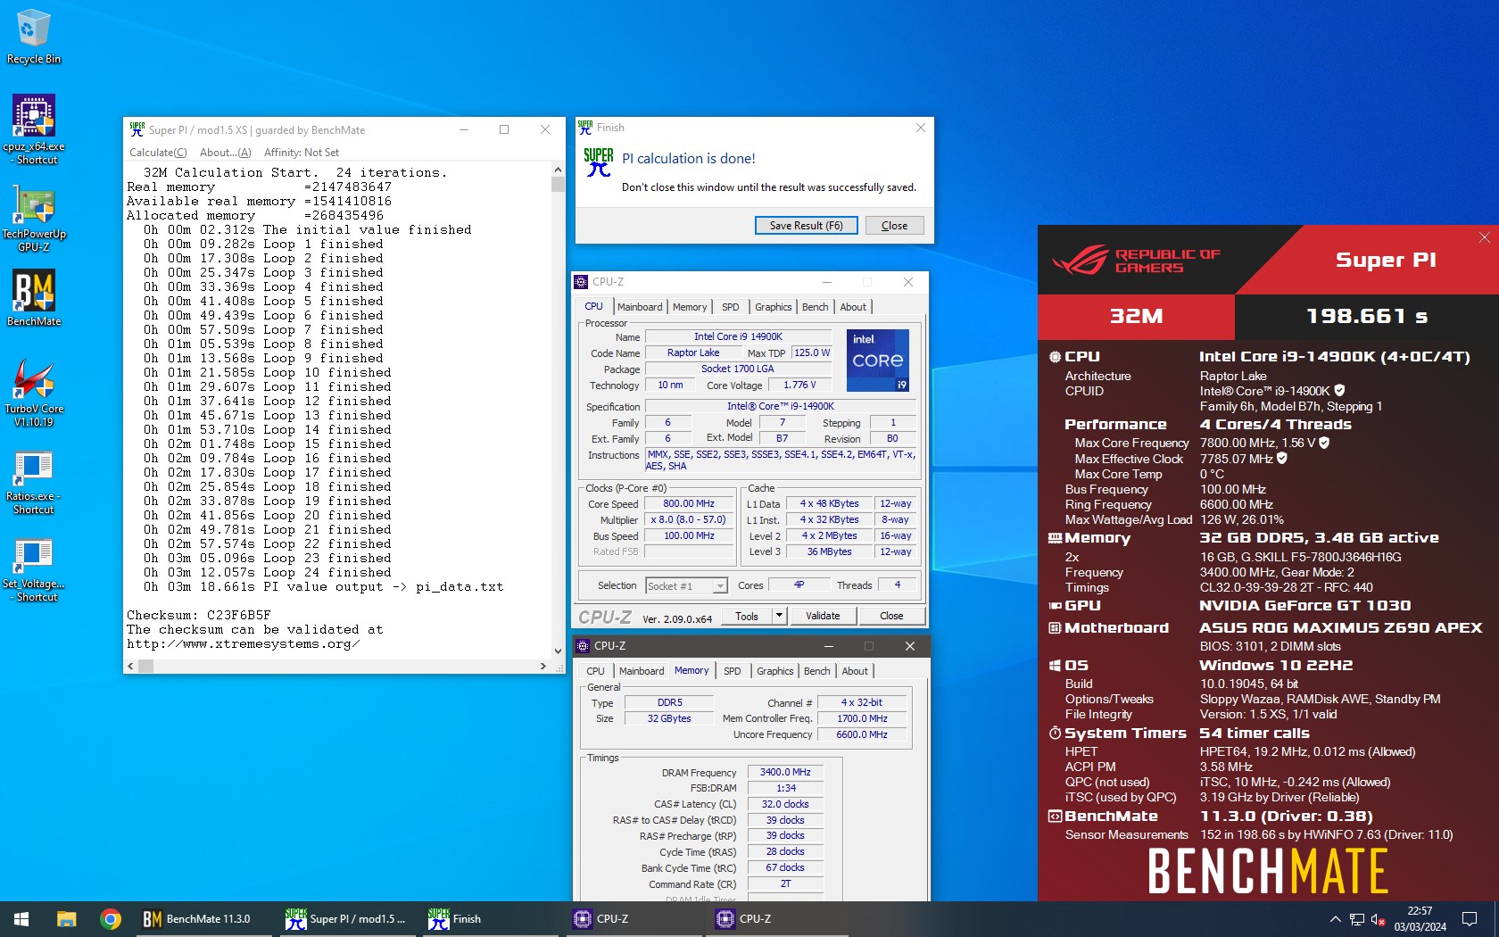Click the muted volume tray icon
This screenshot has height=937, width=1499.
click(x=1377, y=919)
